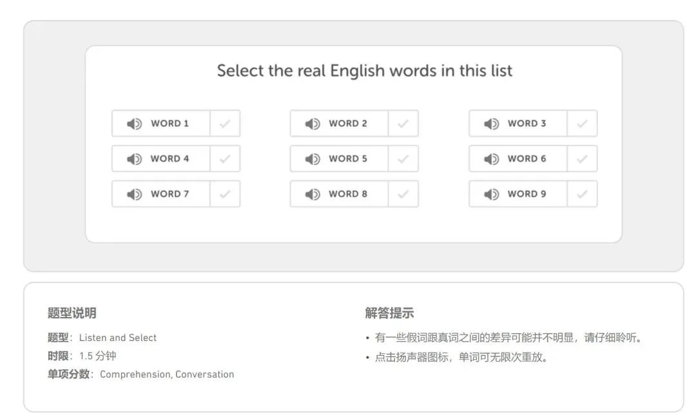Image resolution: width=696 pixels, height=419 pixels.
Task: Play audio using WORD 1 speaker icon
Action: (134, 124)
